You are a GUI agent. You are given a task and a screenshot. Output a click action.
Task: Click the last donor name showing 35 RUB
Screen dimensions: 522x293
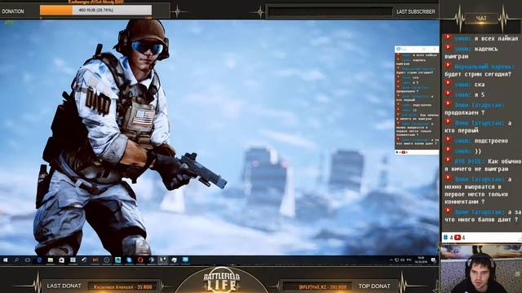coord(123,286)
